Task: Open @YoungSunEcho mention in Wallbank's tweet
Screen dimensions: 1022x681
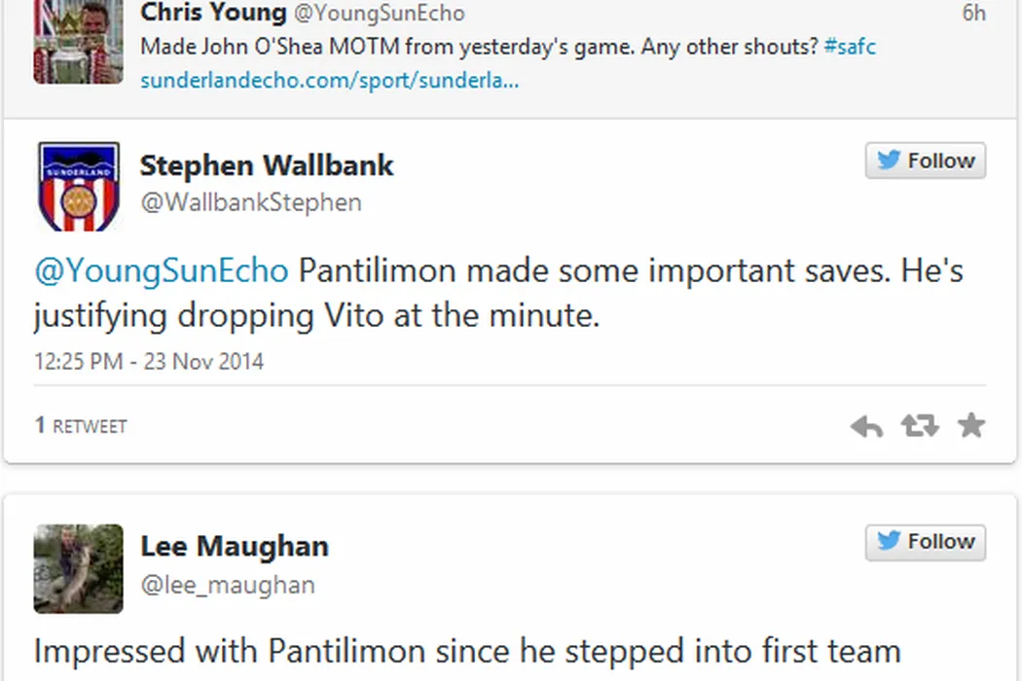Action: point(162,270)
